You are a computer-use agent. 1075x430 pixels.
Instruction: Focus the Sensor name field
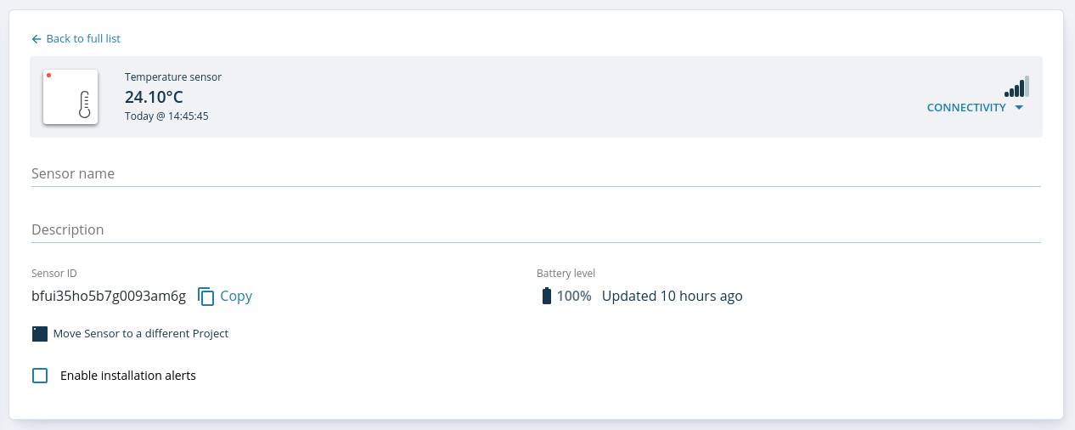(536, 173)
